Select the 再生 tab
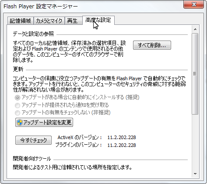207x184 pixels. click(x=74, y=21)
